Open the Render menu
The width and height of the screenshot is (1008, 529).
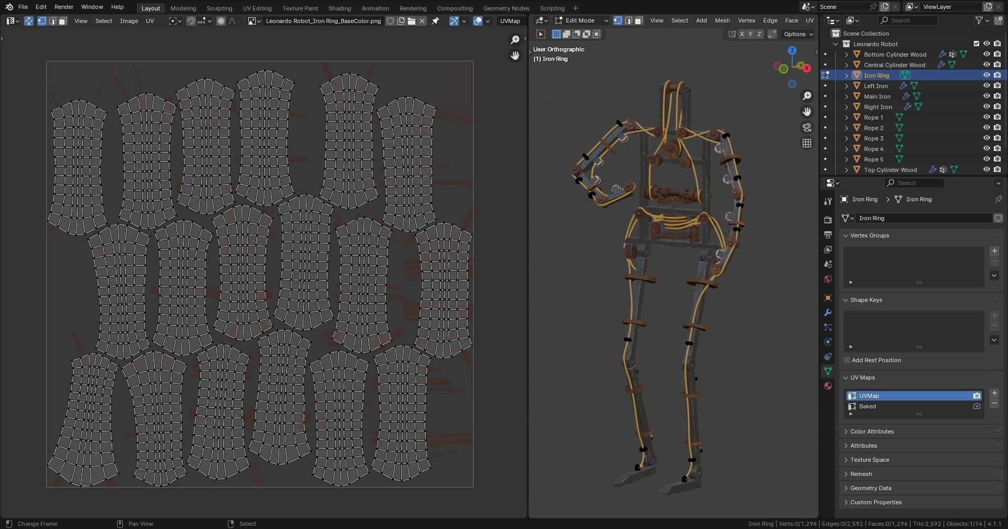click(64, 7)
